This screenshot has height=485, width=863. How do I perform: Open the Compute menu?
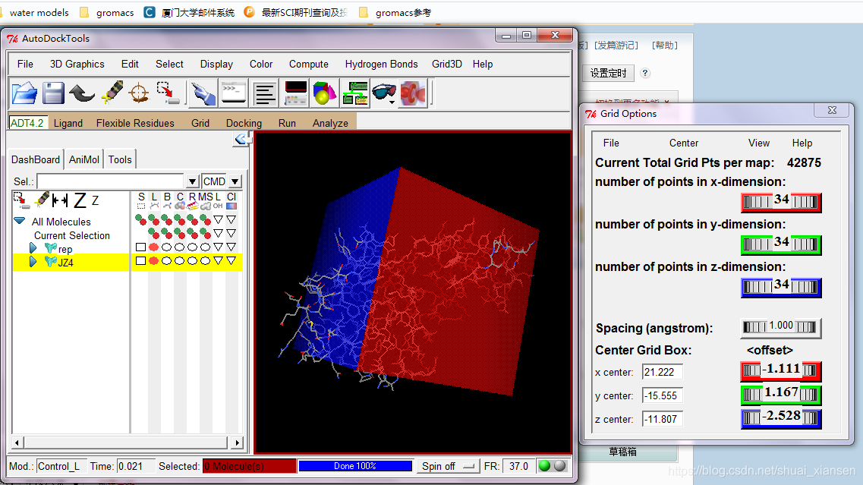309,65
